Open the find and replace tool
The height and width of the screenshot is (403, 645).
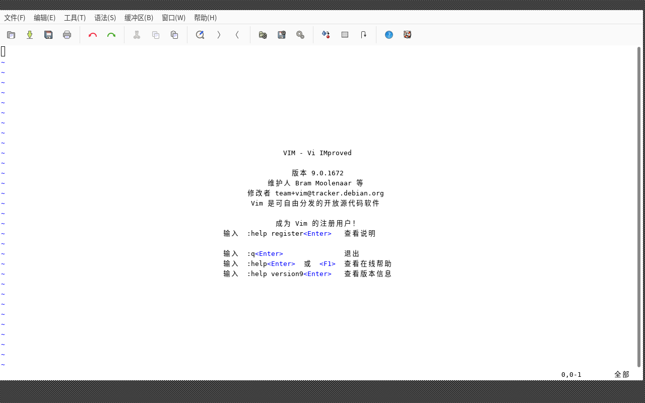click(200, 34)
